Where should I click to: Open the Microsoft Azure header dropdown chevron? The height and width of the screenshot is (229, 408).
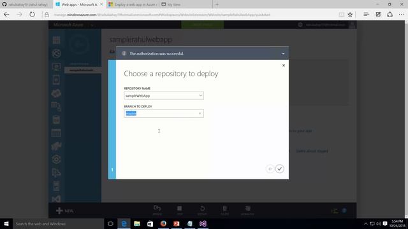[x=92, y=25]
